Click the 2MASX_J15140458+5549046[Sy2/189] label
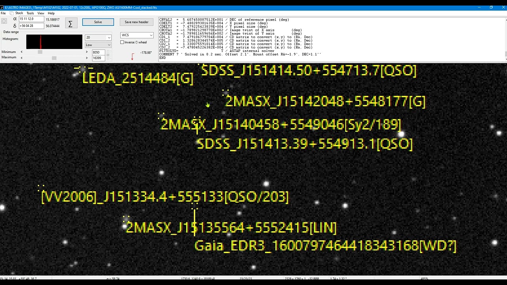 pos(280,125)
